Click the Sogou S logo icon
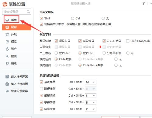 (x=5, y=4)
